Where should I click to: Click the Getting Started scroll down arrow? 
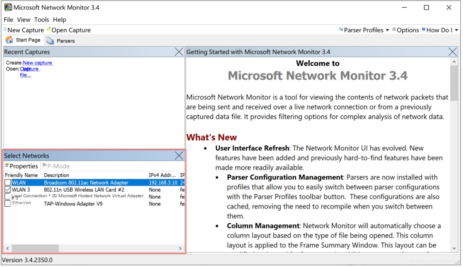(455, 249)
